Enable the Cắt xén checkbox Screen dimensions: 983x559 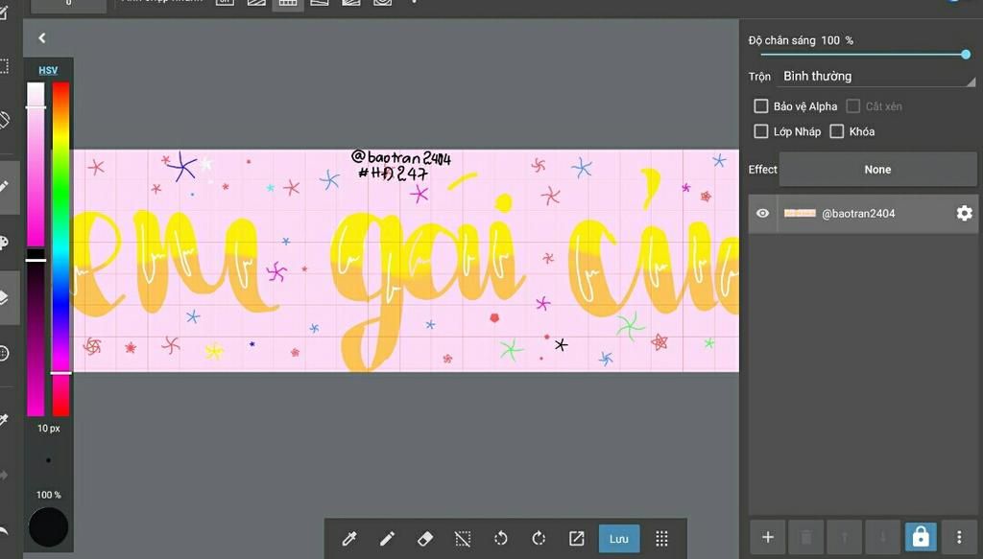852,106
